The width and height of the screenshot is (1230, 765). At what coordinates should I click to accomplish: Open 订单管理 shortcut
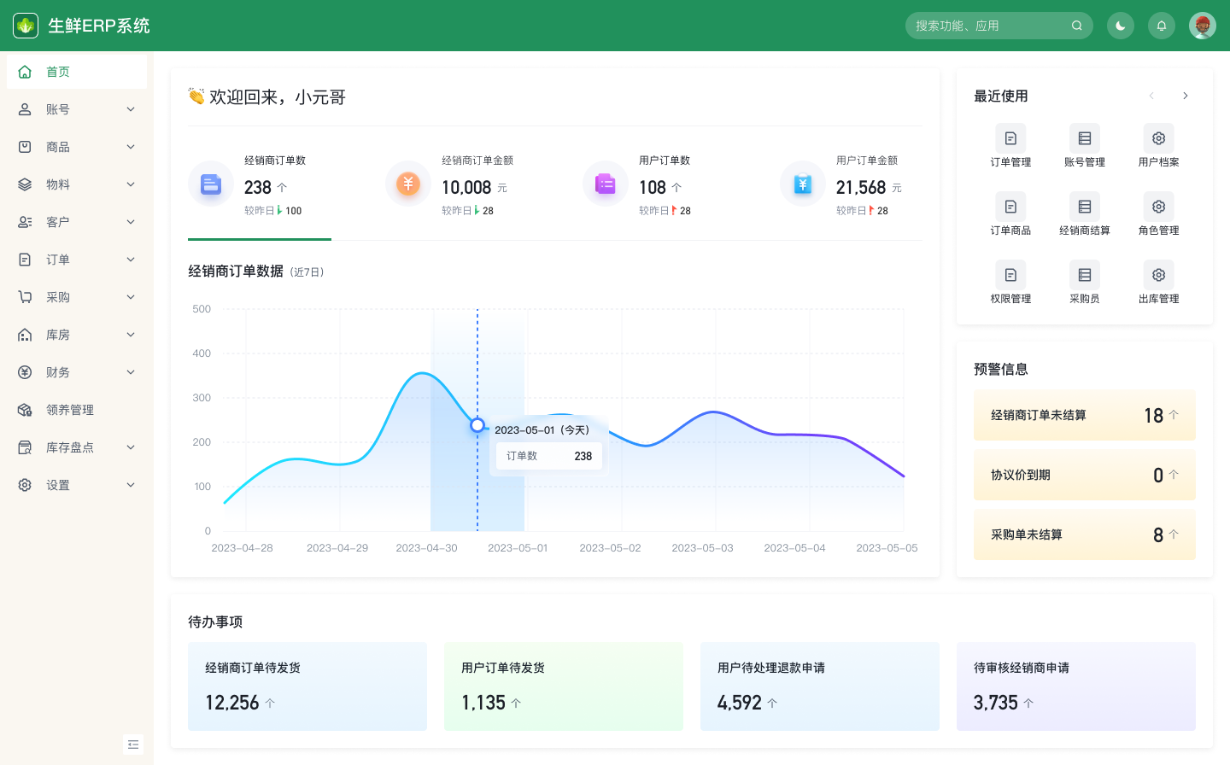(1010, 146)
